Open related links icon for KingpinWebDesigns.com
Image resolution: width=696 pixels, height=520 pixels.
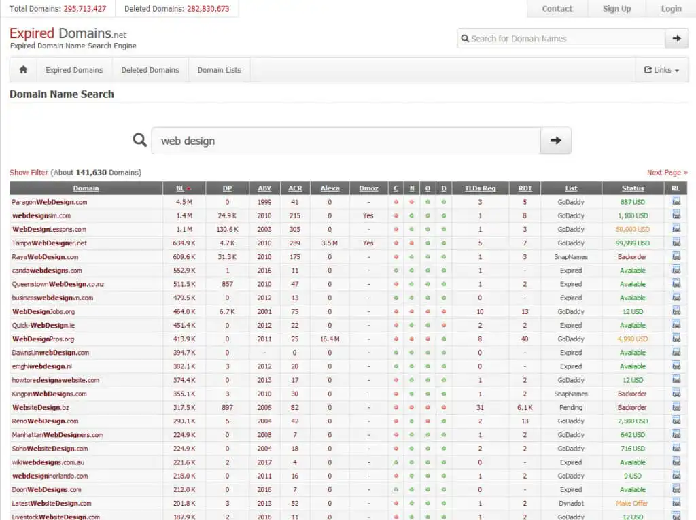(x=676, y=394)
